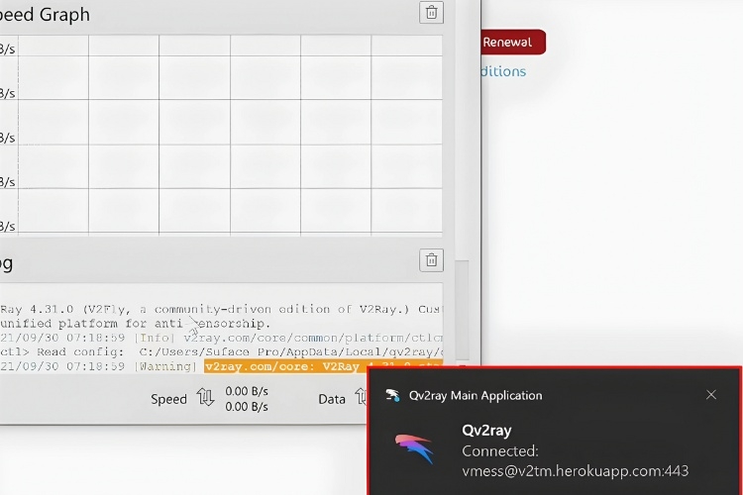Click the highlighted v2ray.com/core warning text
Screen dimensions: 743x495
pos(323,366)
